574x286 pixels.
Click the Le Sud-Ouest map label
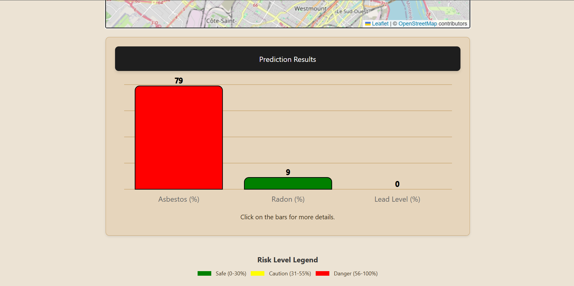352,12
